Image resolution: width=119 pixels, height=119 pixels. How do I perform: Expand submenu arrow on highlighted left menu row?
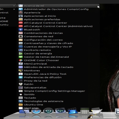(x=14, y=6)
